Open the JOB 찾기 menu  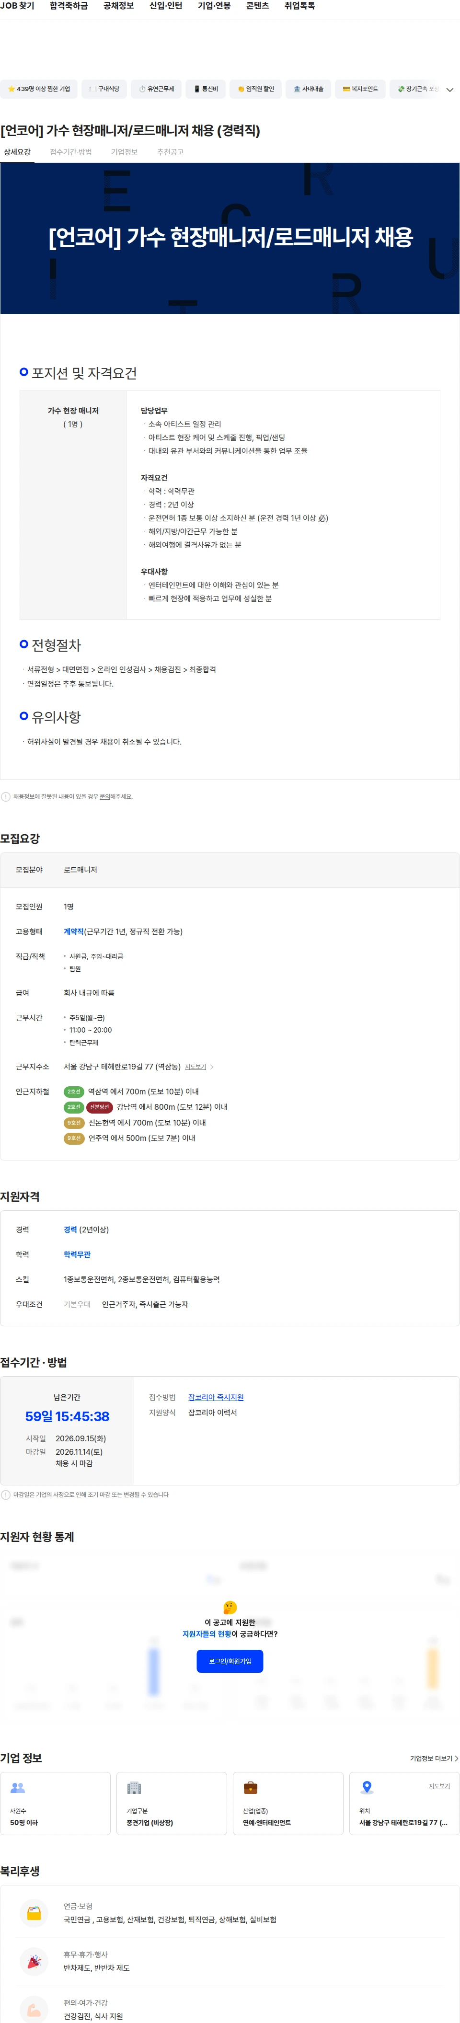17,5
